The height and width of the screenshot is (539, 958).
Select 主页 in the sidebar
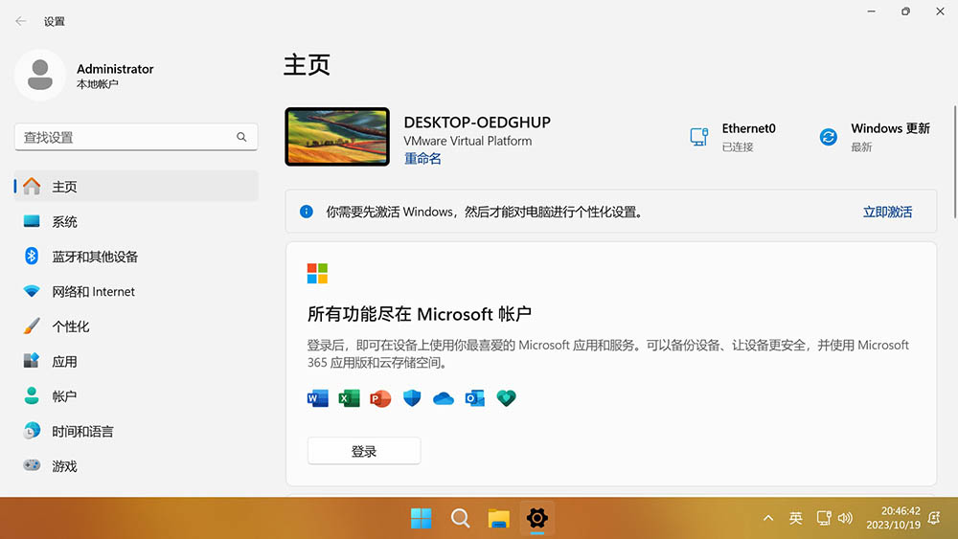(x=136, y=186)
